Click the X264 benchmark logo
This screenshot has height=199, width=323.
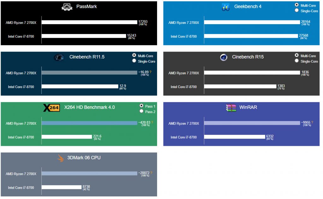tap(51, 108)
